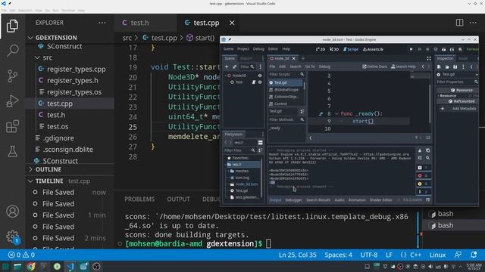The height and width of the screenshot is (272, 485).
Task: Open the Godot Project menu
Action: (242, 49)
